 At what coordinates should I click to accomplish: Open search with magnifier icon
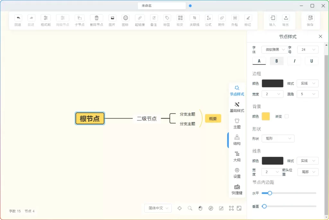tap(190, 208)
